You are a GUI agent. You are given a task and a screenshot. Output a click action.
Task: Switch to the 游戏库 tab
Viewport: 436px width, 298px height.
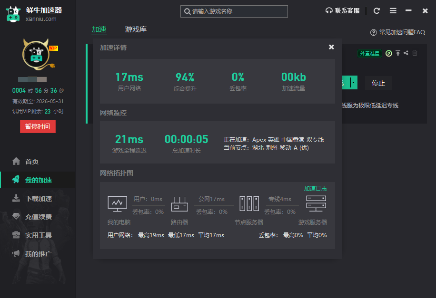click(x=136, y=29)
